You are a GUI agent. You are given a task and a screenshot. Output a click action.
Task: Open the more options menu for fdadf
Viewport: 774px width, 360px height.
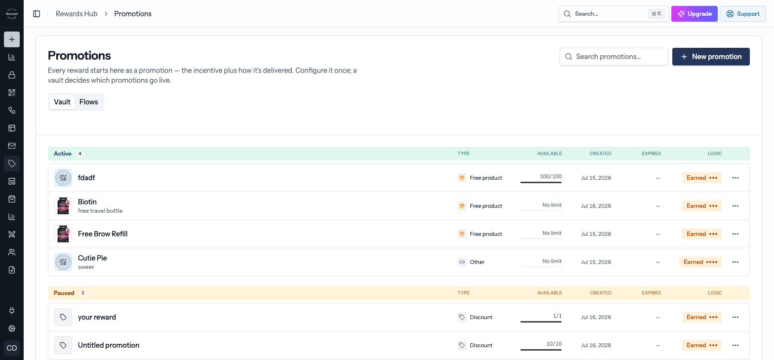coord(735,178)
